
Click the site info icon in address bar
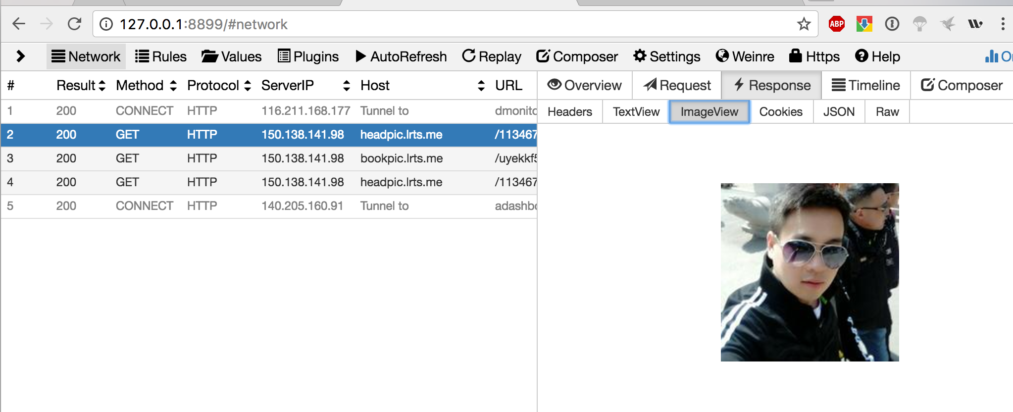point(106,24)
